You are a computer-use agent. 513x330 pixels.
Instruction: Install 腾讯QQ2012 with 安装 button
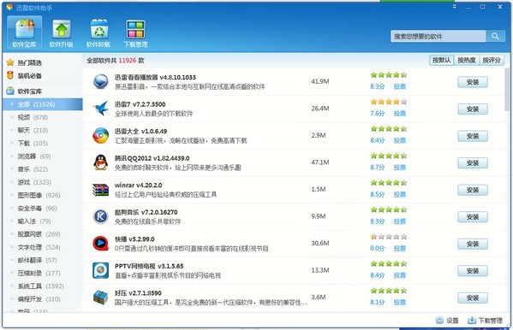[473, 163]
